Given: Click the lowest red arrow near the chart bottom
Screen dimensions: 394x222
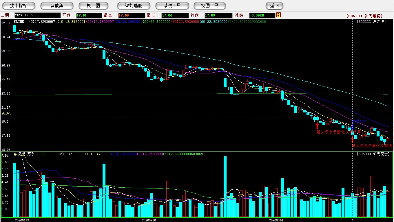Looking at the screenshot, I should pos(352,140).
